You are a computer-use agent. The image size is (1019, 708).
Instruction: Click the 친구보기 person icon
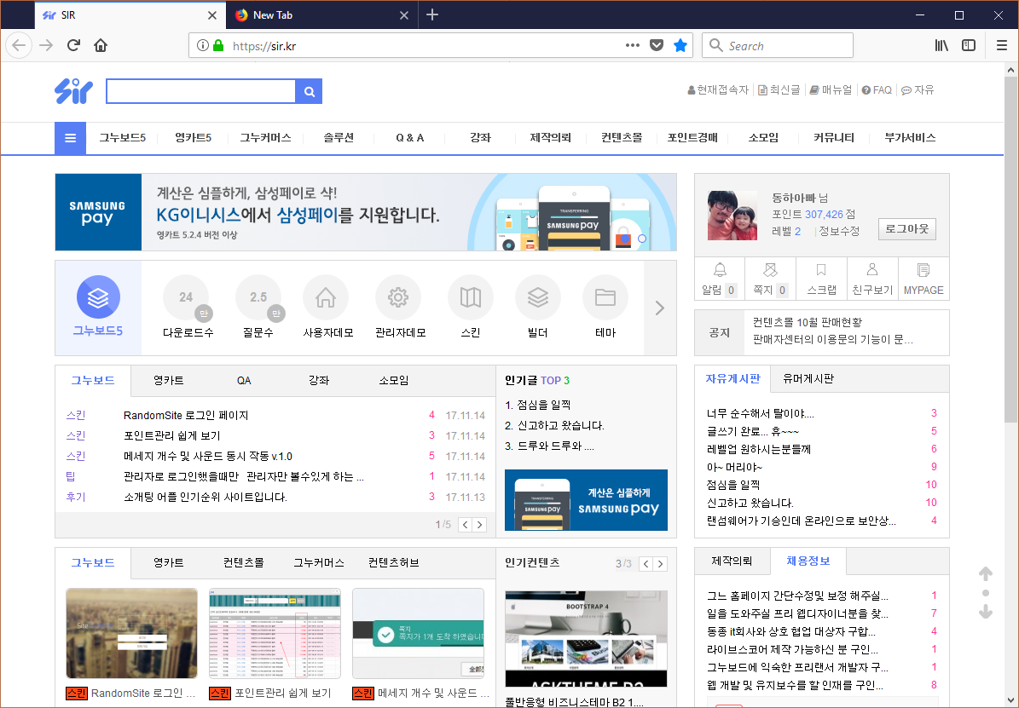tap(871, 271)
